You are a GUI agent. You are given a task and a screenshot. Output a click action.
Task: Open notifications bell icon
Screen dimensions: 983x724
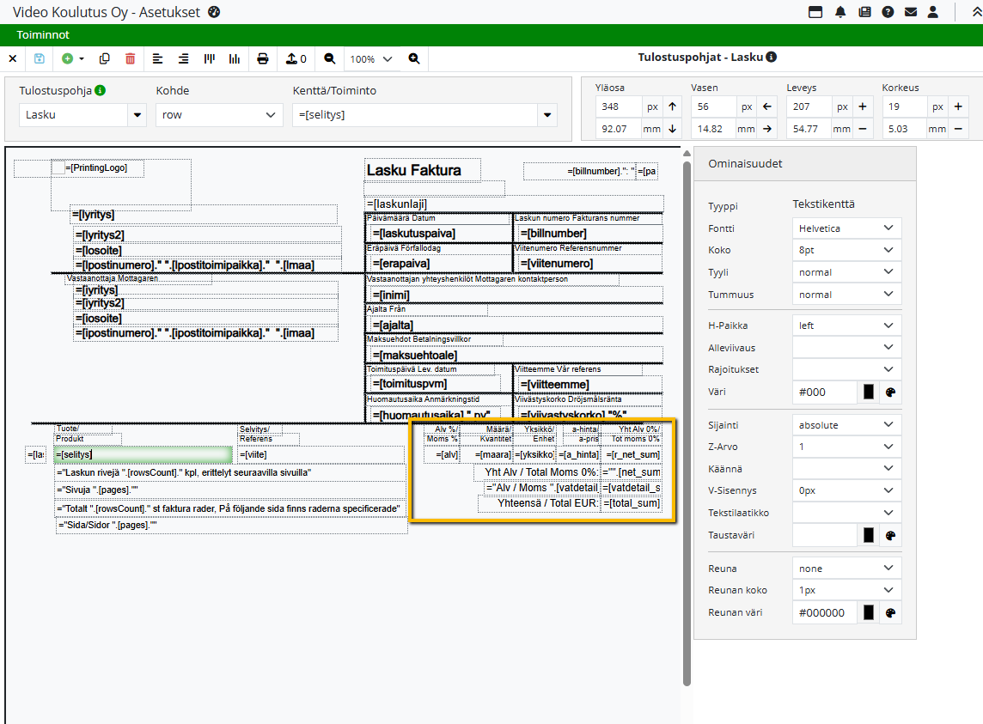840,12
